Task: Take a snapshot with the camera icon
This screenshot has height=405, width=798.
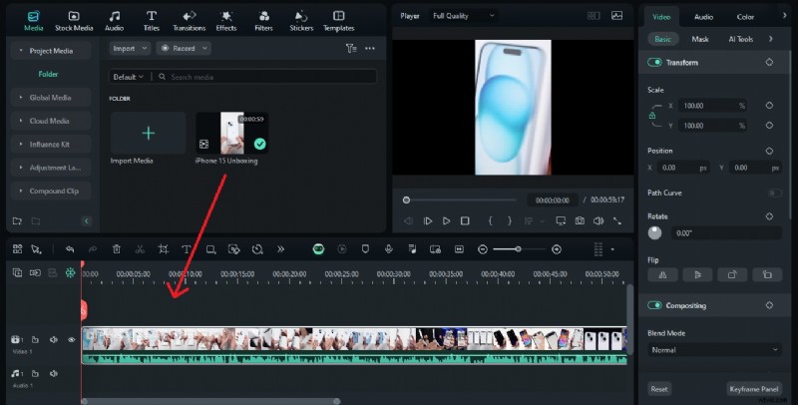Action: (579, 220)
